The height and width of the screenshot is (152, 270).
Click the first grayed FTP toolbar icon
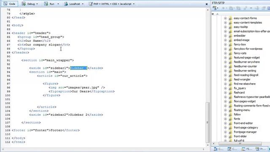pos(223,8)
